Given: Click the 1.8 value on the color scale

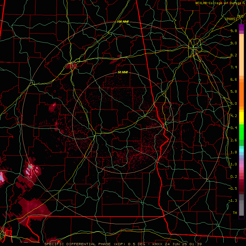Looking at the screenshot, I should (234, 152).
